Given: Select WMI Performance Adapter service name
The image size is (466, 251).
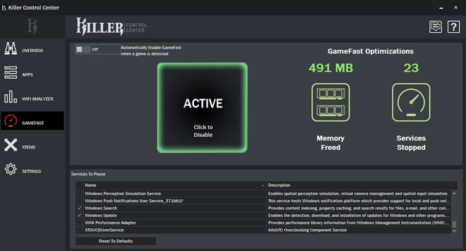Looking at the screenshot, I should (110, 222).
